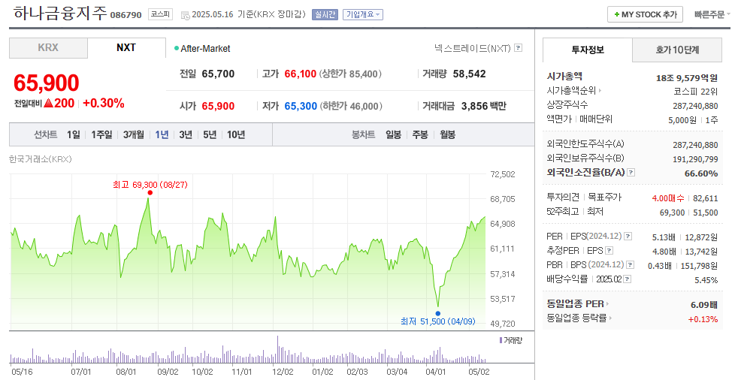This screenshot has height=380, width=735.
Task: Click arrow next to 시가총액순위
Action: coord(600,90)
